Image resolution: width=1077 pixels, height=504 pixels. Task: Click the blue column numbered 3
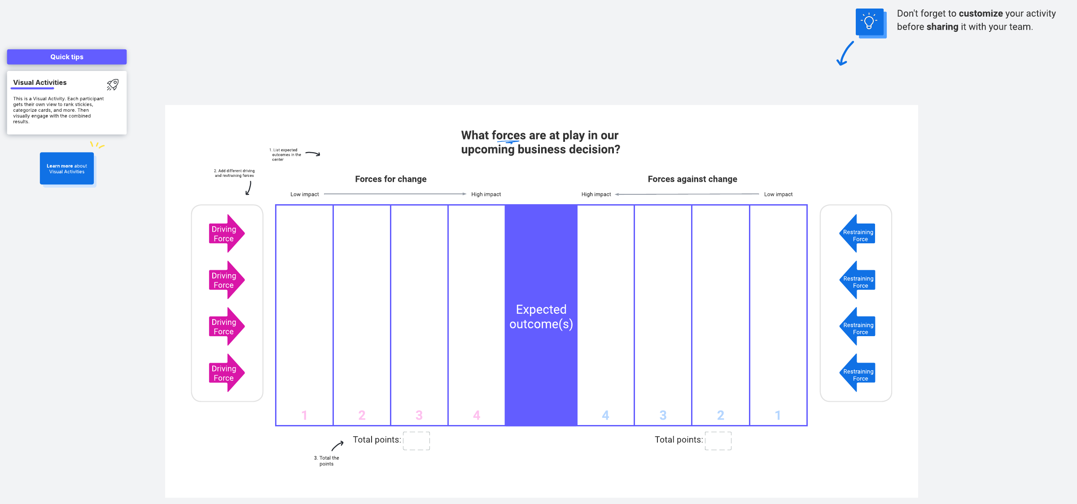(x=663, y=315)
